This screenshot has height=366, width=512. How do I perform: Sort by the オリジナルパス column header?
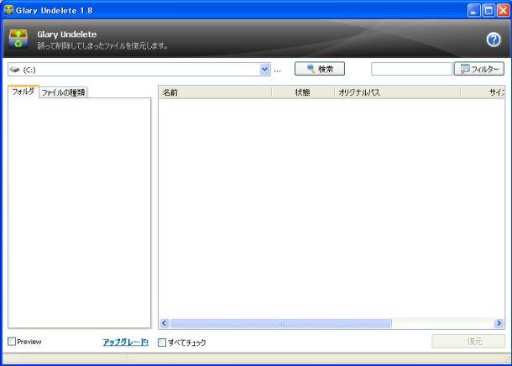pos(397,92)
